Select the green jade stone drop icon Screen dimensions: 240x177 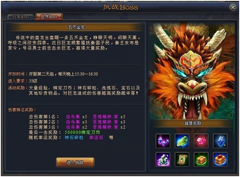[x=182, y=141]
